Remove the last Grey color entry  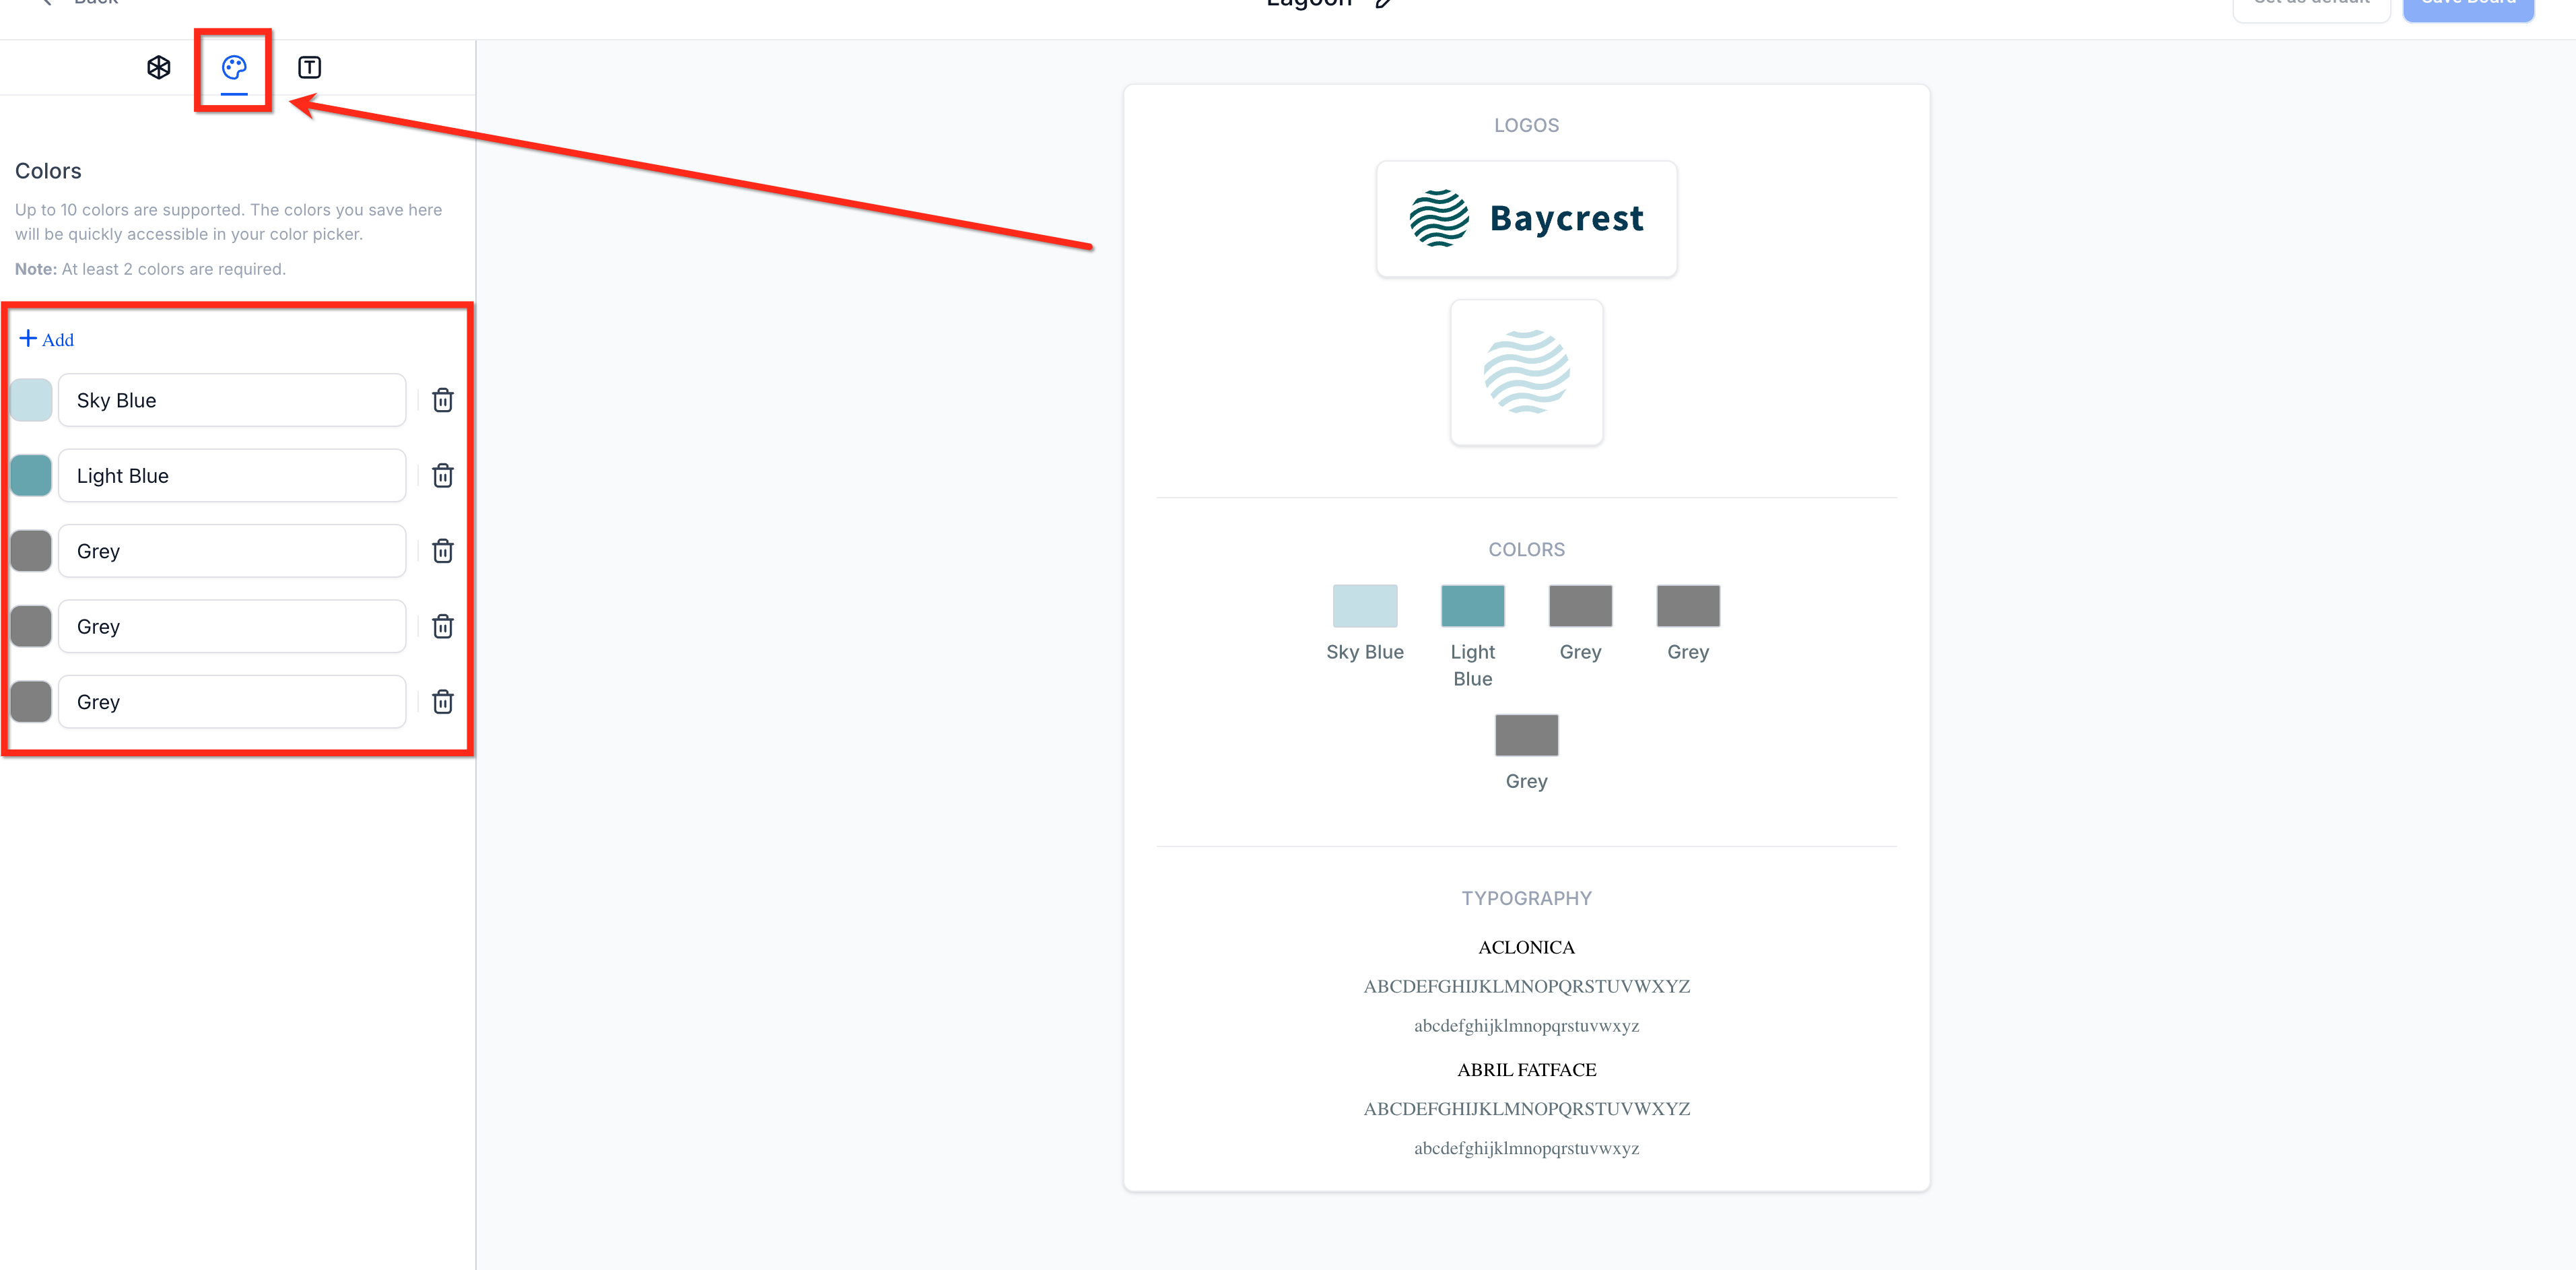(442, 701)
